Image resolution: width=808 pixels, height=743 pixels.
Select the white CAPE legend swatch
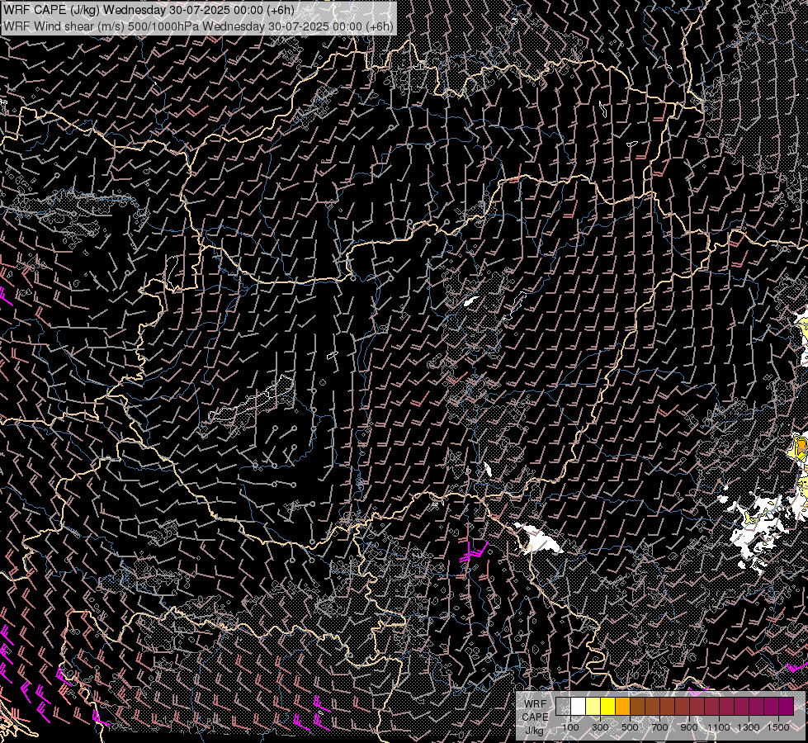pyautogui.click(x=579, y=706)
